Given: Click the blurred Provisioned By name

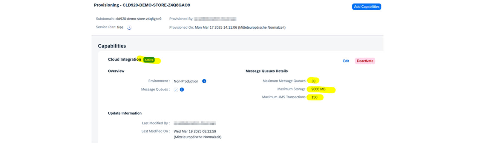Looking at the screenshot, I should pyautogui.click(x=215, y=19).
